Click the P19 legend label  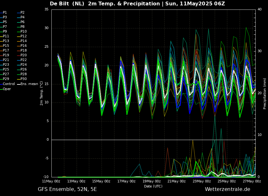[x=6, y=55]
